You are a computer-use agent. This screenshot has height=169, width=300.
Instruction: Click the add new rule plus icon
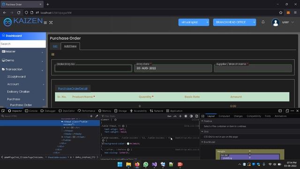click(x=180, y=116)
